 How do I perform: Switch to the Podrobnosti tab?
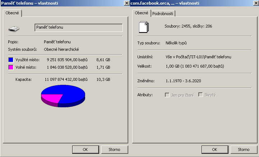163,14
